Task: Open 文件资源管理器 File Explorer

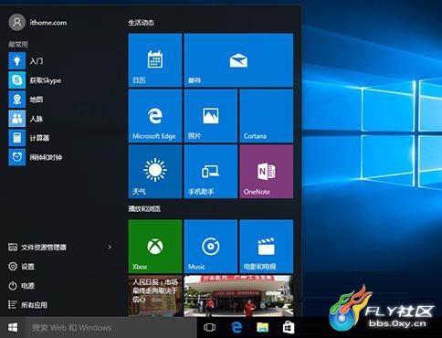Action: 37,248
